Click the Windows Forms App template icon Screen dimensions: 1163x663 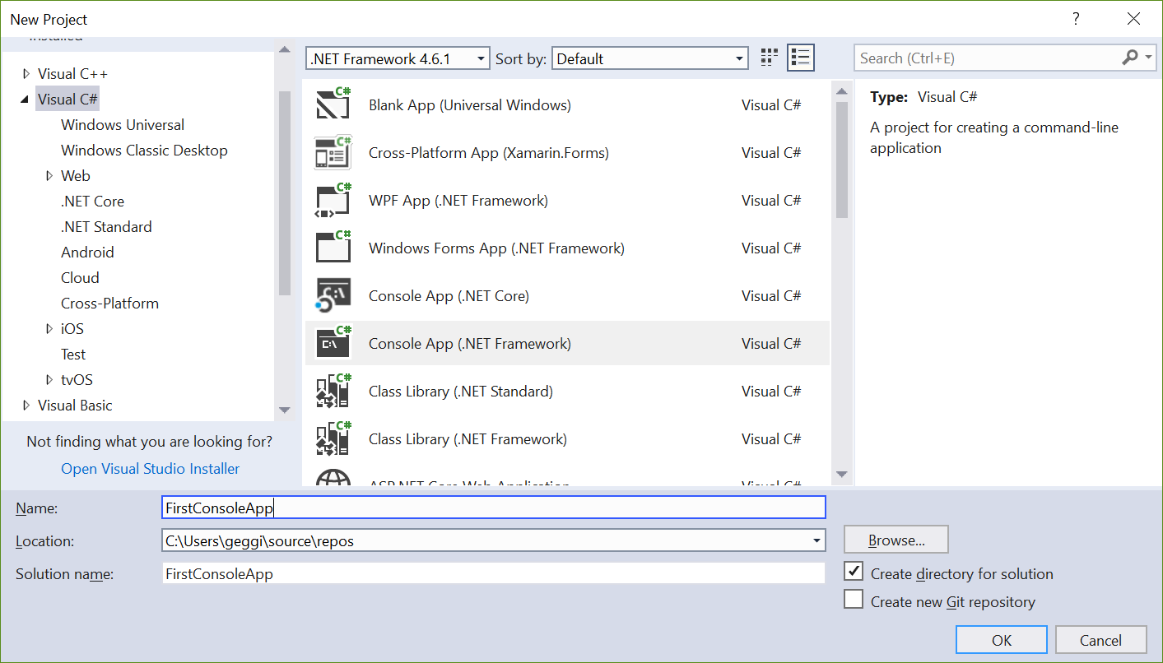333,248
